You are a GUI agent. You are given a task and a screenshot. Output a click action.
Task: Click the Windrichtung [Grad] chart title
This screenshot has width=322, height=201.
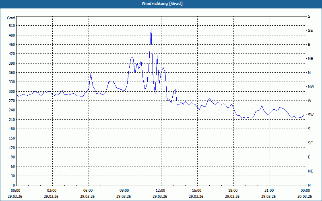pyautogui.click(x=161, y=4)
